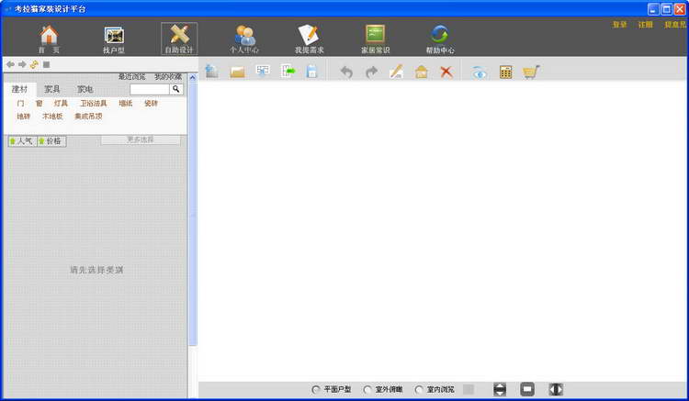
Task: Open the calculator icon in toolbar
Action: coord(506,72)
